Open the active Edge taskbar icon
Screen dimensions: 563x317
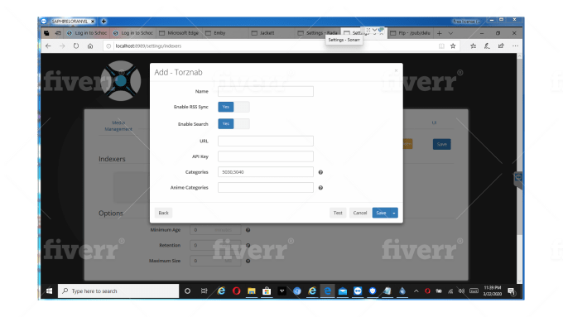click(328, 291)
